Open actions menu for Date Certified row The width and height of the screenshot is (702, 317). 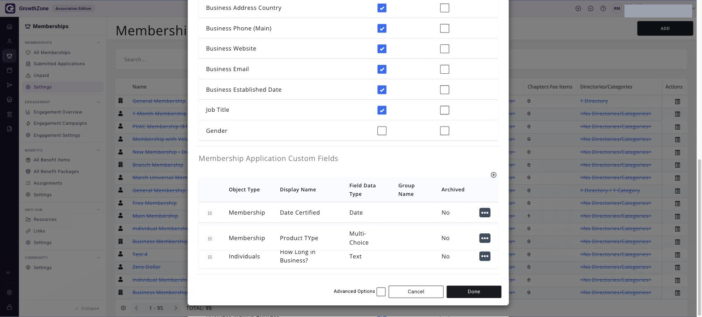pyautogui.click(x=485, y=213)
